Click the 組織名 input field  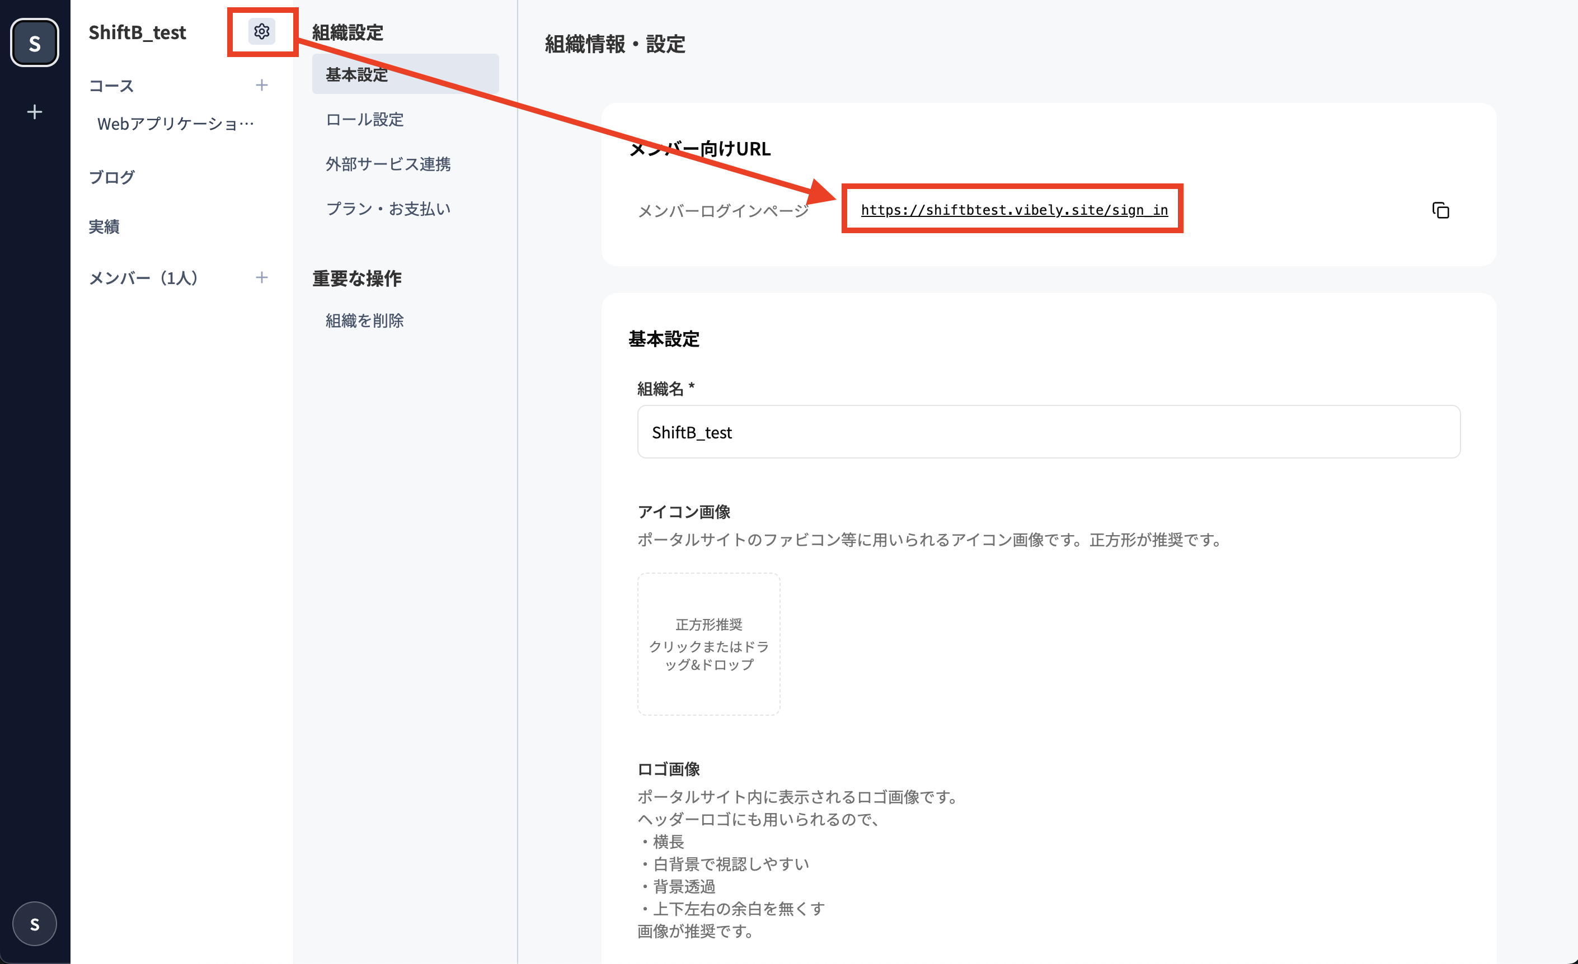(1048, 432)
